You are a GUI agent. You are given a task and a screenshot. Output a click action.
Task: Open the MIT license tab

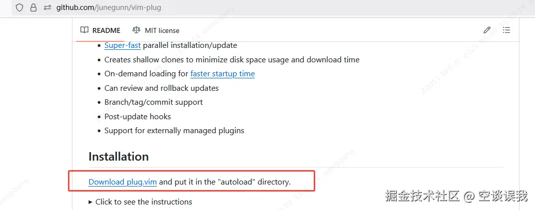click(x=156, y=30)
